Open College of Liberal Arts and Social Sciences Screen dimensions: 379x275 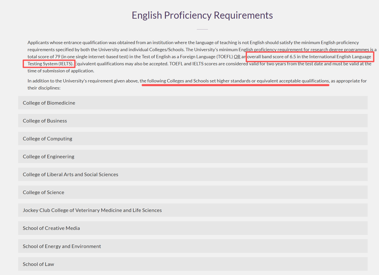click(x=193, y=174)
